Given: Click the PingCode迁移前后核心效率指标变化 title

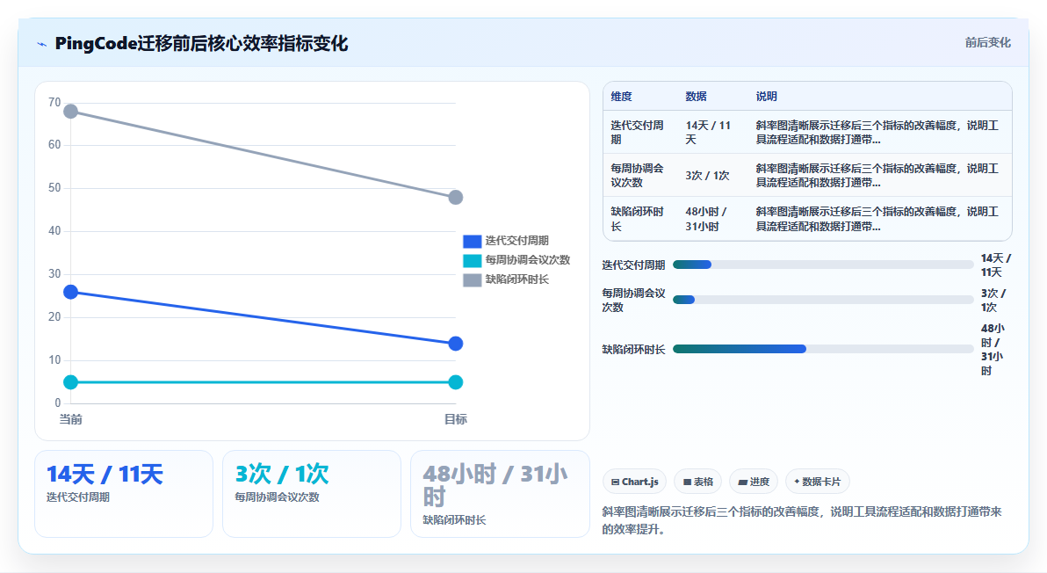Looking at the screenshot, I should pos(201,43).
